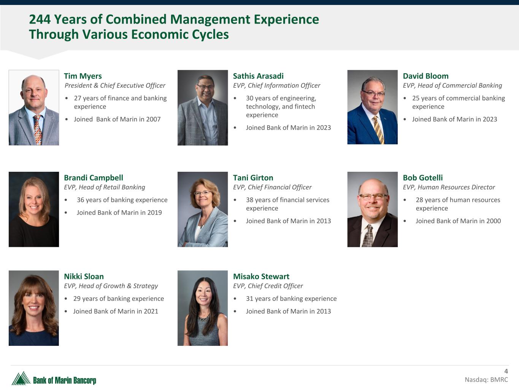The width and height of the screenshot is (519, 390).
Task: Select the Sathis Arasadi name heading
Action: click(258, 76)
